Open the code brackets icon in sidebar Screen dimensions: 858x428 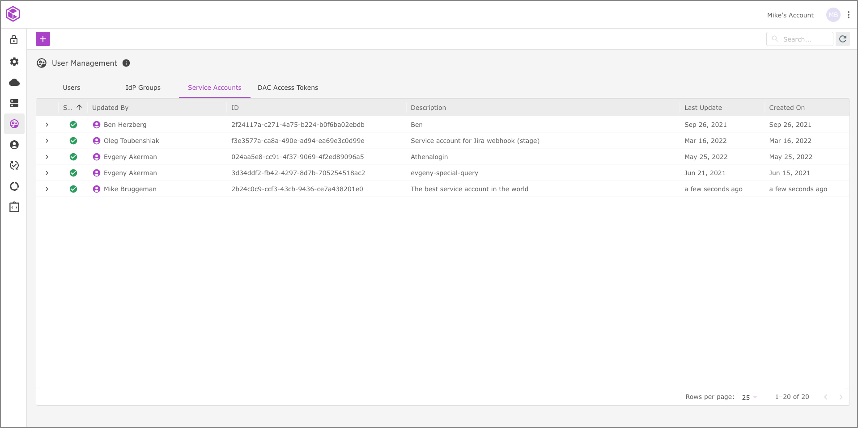(14, 207)
